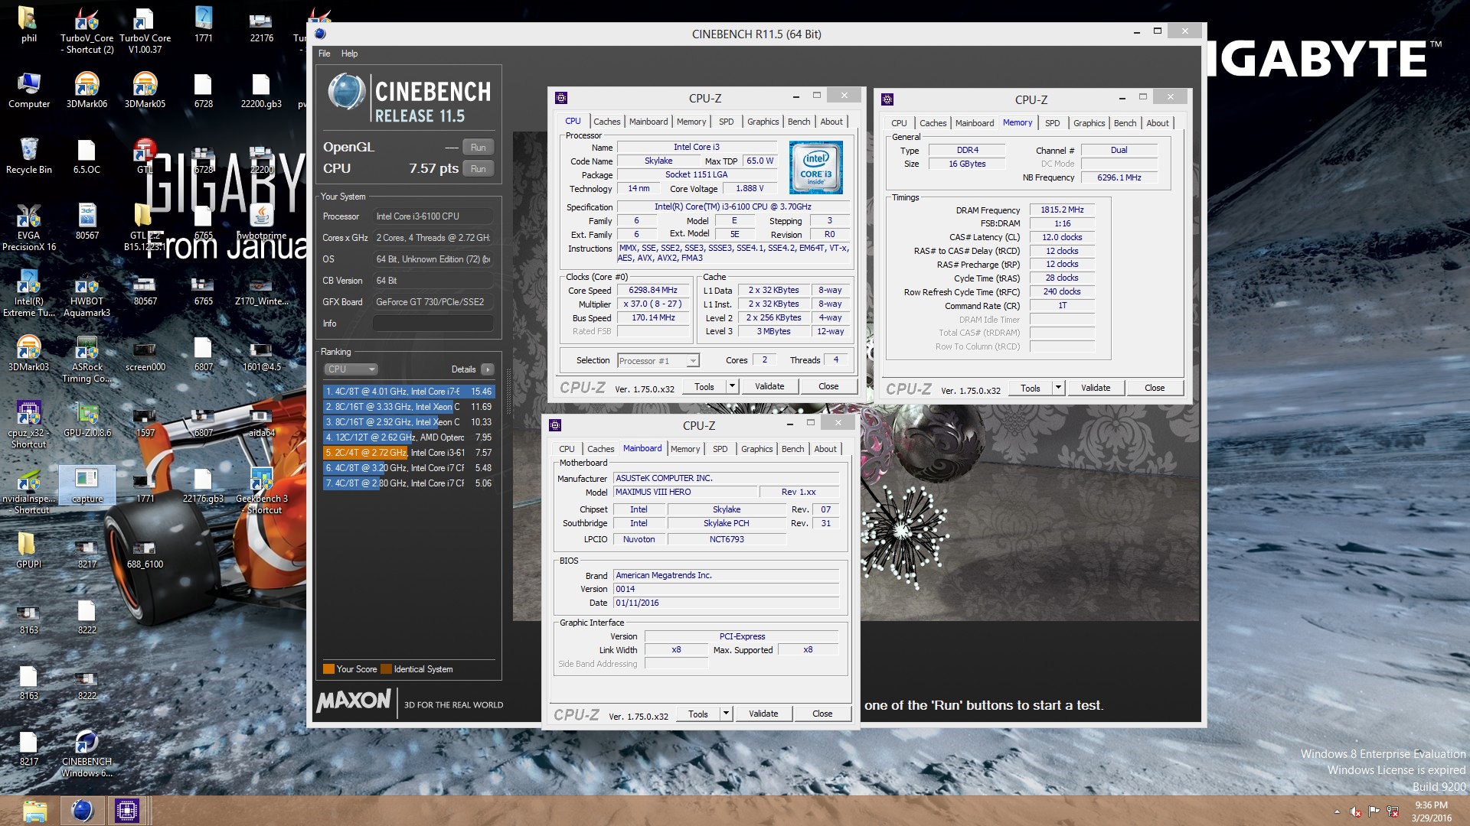Open Cinebench Help menu
1470x826 pixels.
pos(349,54)
